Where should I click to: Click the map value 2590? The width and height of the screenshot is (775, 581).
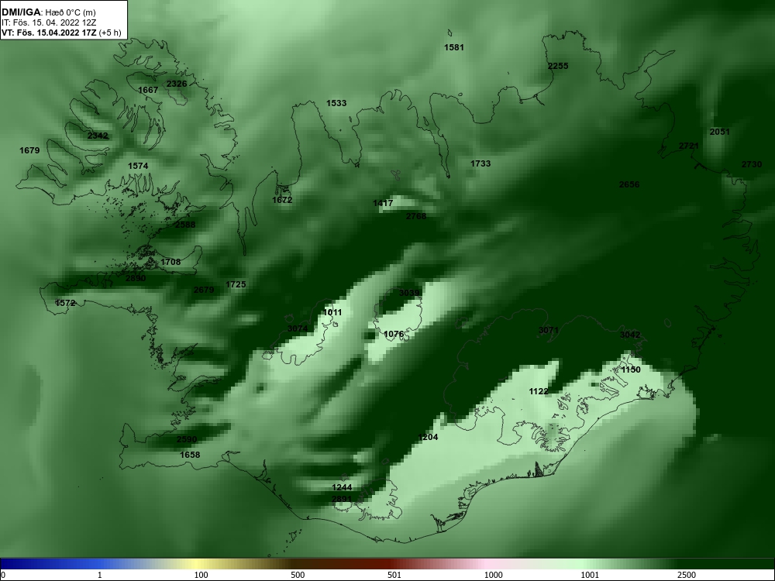[x=186, y=440]
